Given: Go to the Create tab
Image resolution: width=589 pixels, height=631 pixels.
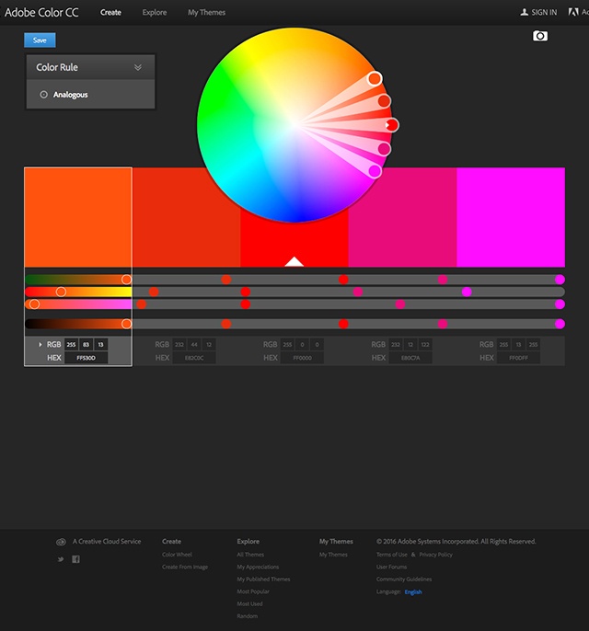Looking at the screenshot, I should pos(110,13).
